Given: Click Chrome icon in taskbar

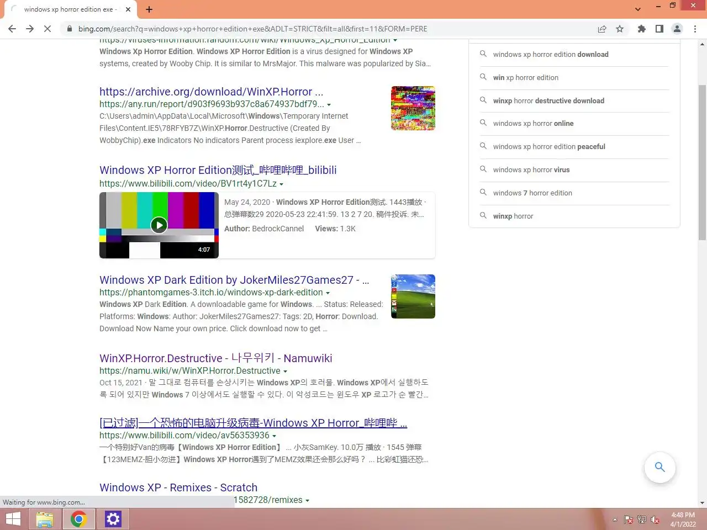Looking at the screenshot, I should click(x=78, y=519).
